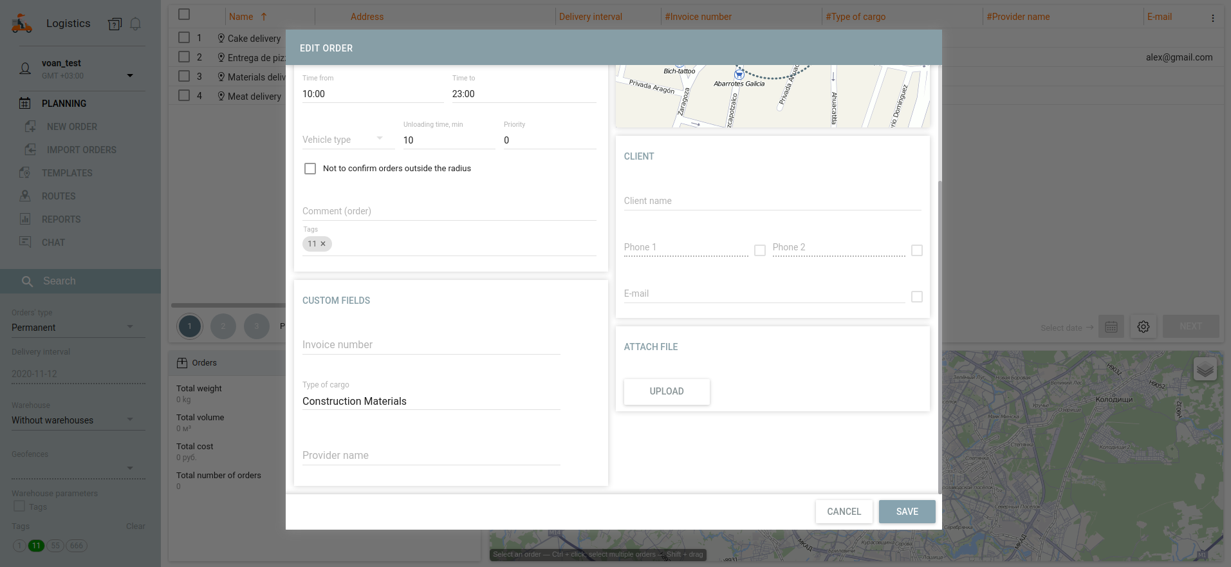Tick the checkbox beside E-mail field
Viewport: 1231px width, 567px height.
point(917,297)
